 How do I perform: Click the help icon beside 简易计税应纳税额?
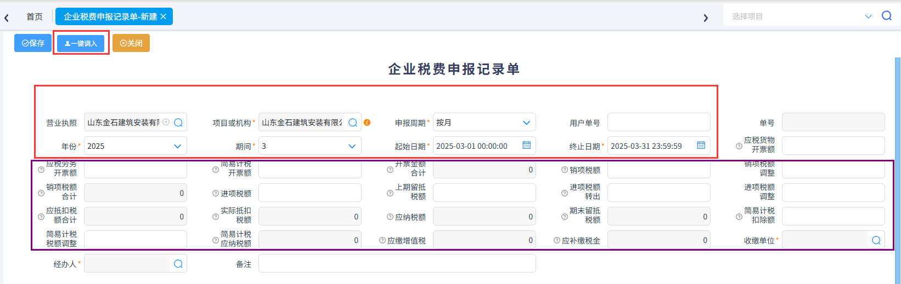click(x=216, y=240)
